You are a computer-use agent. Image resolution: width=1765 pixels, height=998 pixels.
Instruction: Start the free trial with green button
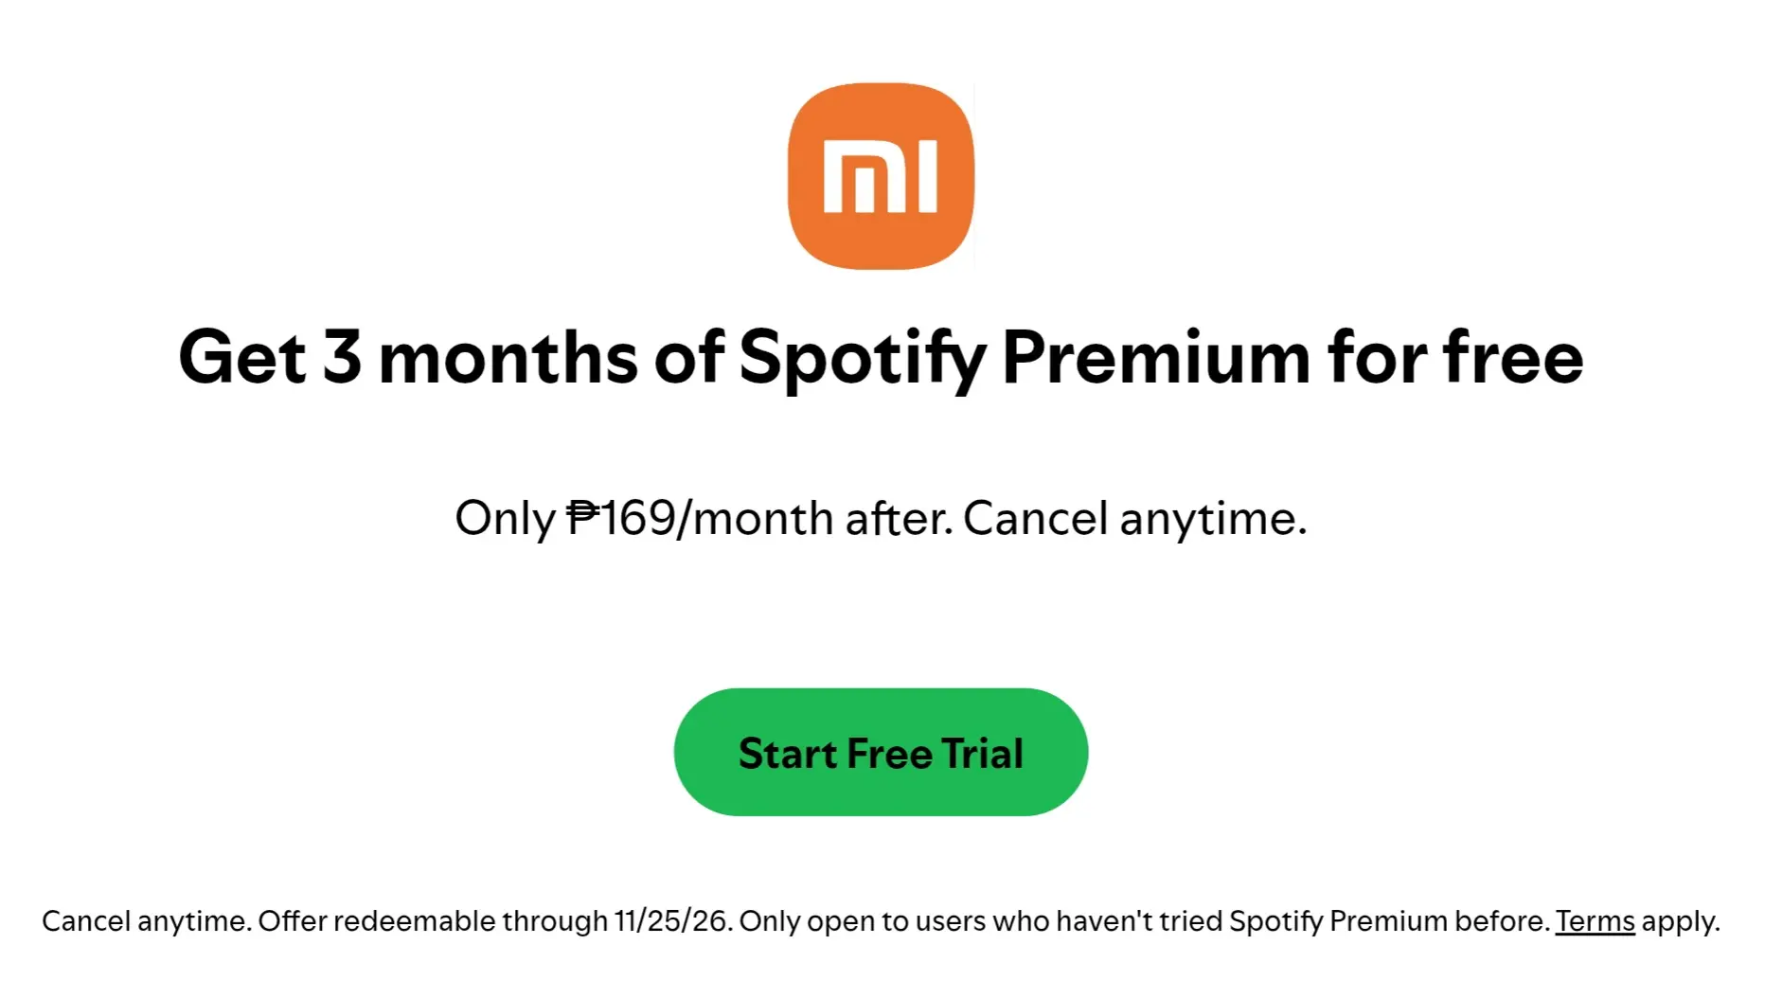(881, 752)
